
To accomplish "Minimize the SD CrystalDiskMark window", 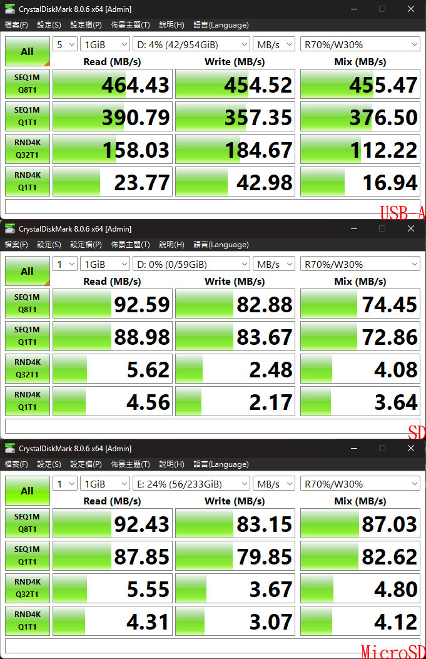I will pyautogui.click(x=354, y=228).
